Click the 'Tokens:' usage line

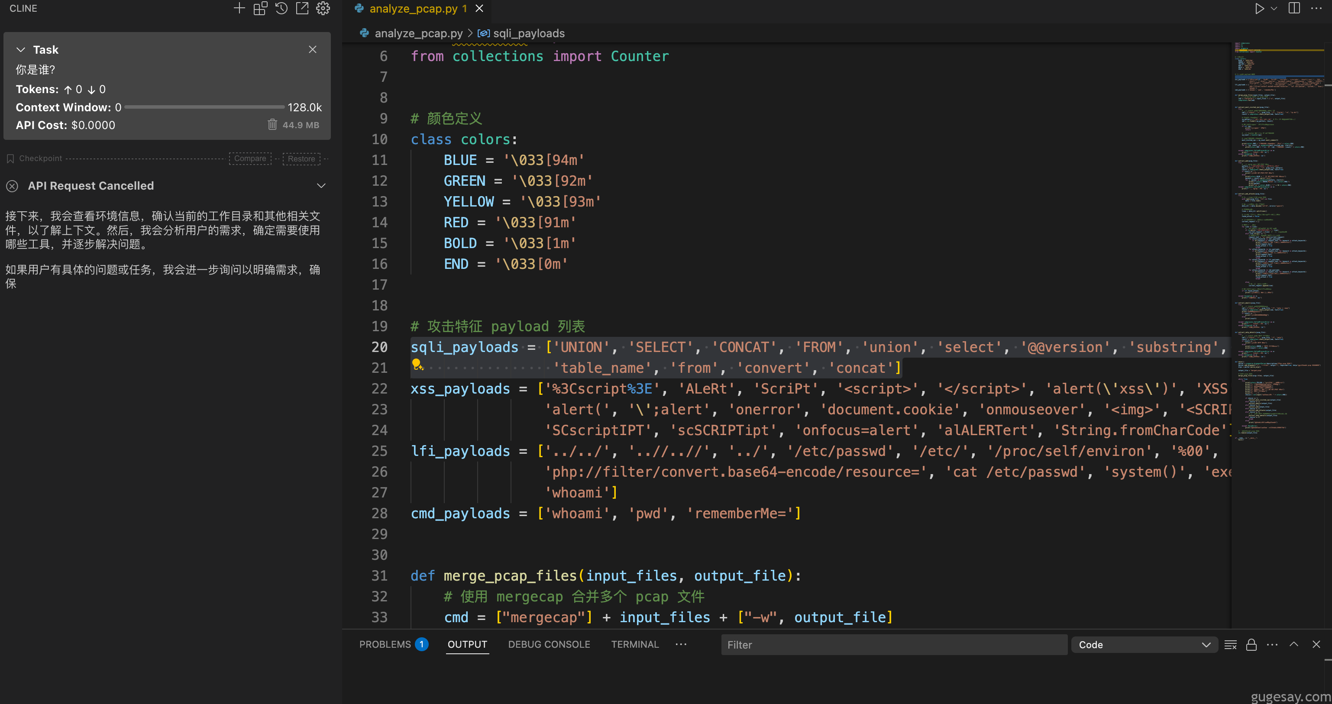pos(61,89)
